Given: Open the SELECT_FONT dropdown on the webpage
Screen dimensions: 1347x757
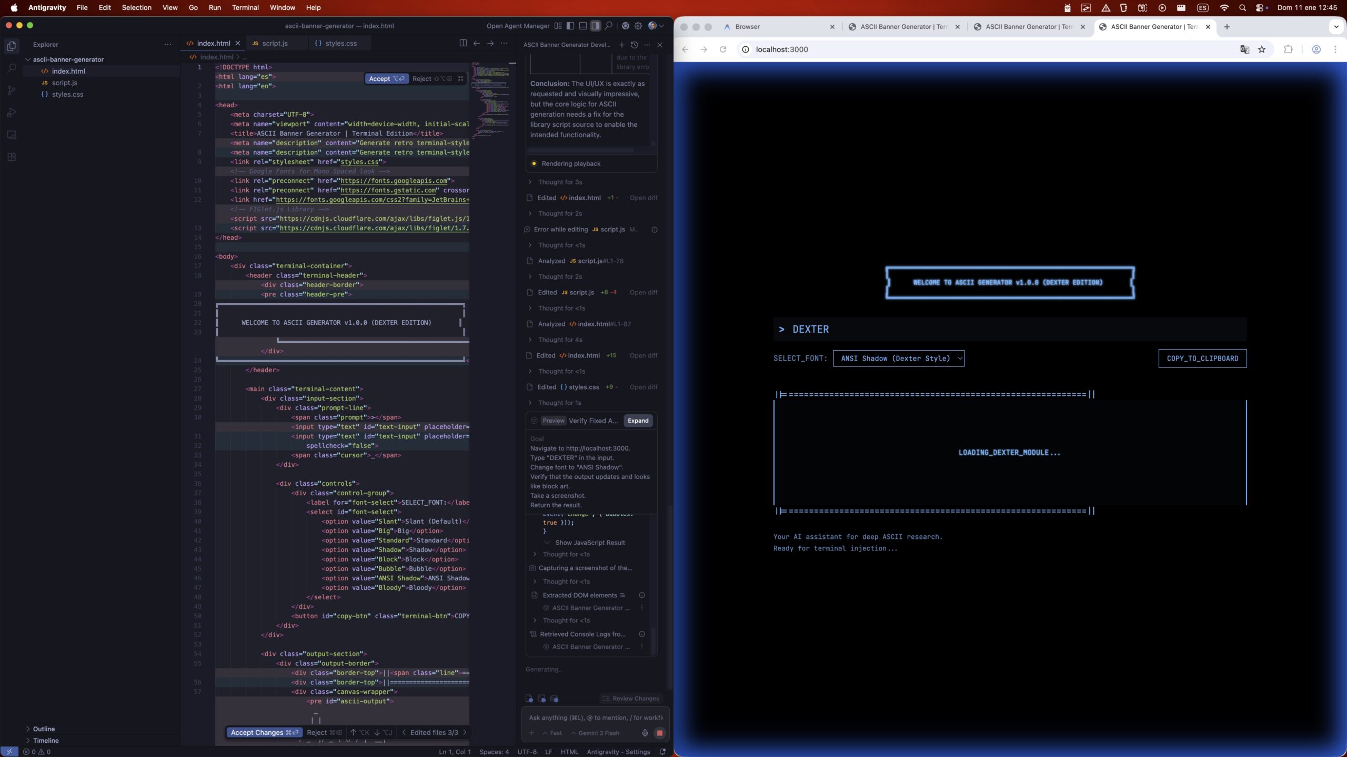Looking at the screenshot, I should 898,359.
